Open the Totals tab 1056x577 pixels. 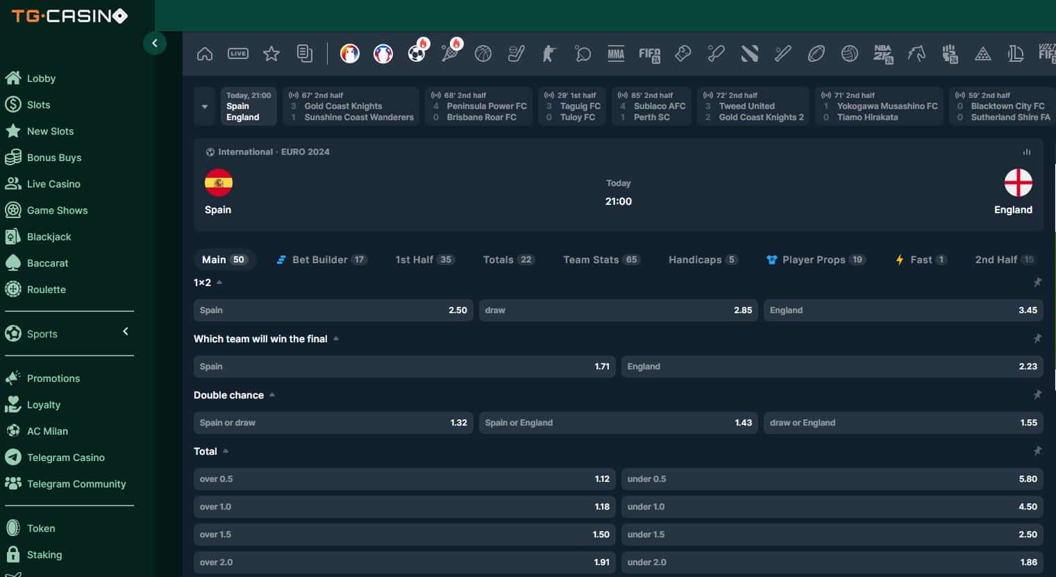coord(509,260)
